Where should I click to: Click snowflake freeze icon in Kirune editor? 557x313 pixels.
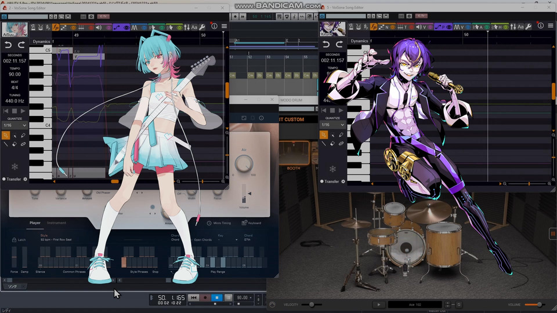[x=332, y=169]
